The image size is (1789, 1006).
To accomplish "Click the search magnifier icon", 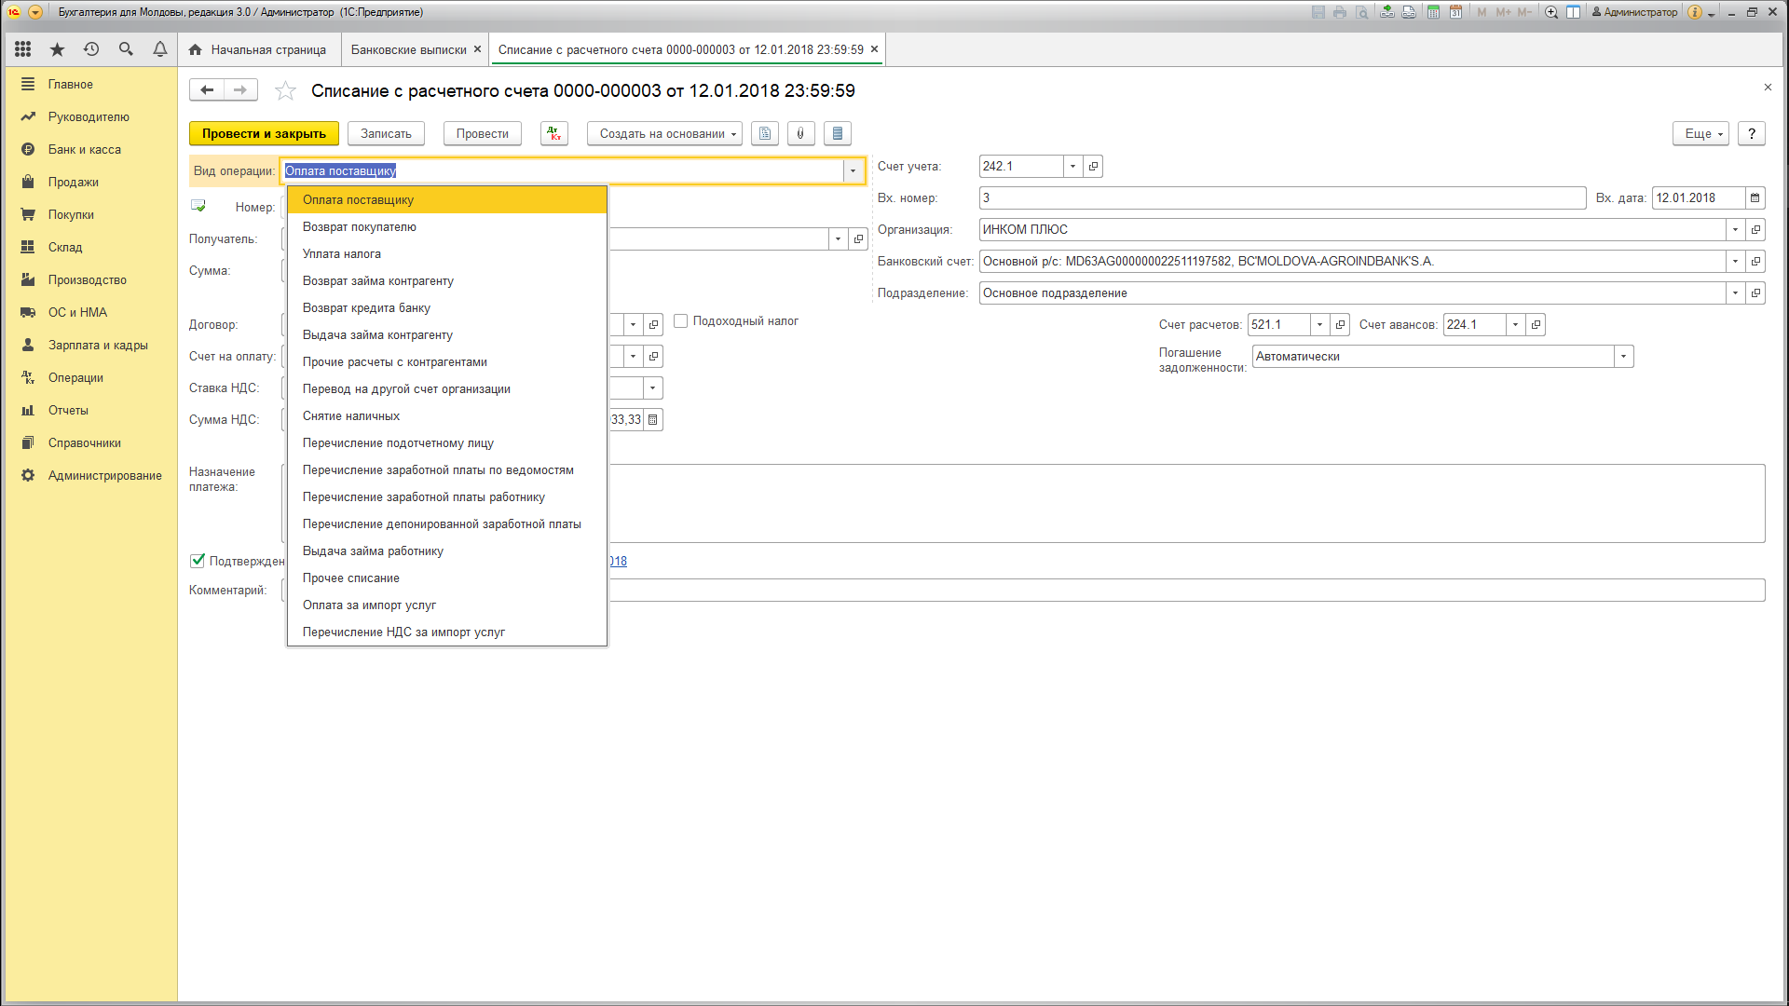I will point(126,49).
